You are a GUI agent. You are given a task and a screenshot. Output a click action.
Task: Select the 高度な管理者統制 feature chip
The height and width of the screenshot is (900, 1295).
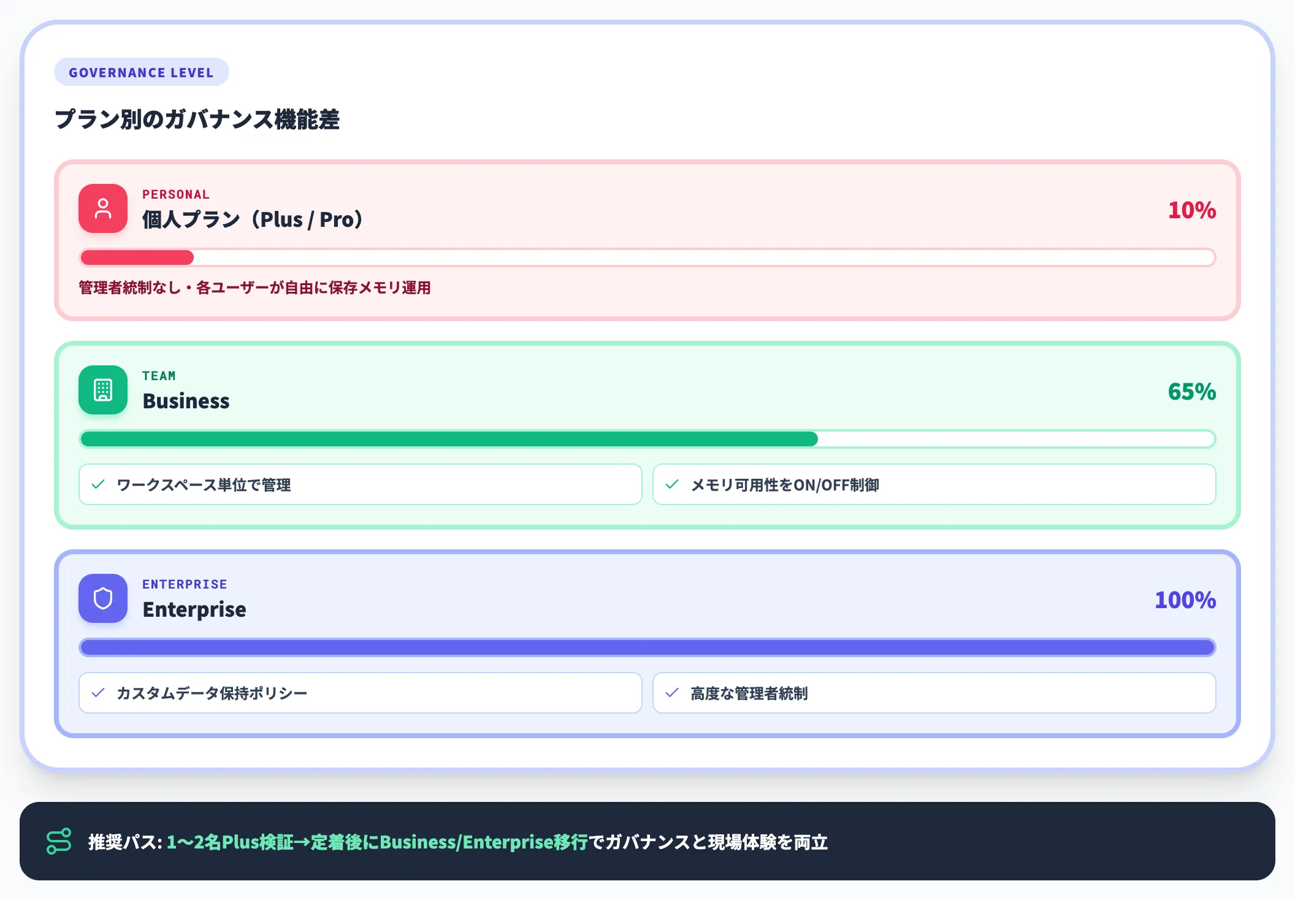coord(934,693)
